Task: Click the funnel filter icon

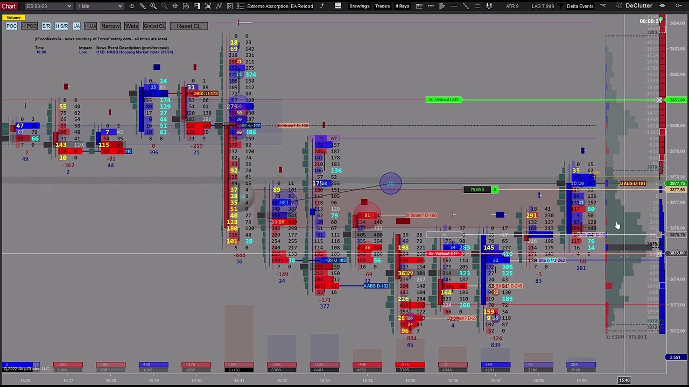Action: (x=560, y=6)
